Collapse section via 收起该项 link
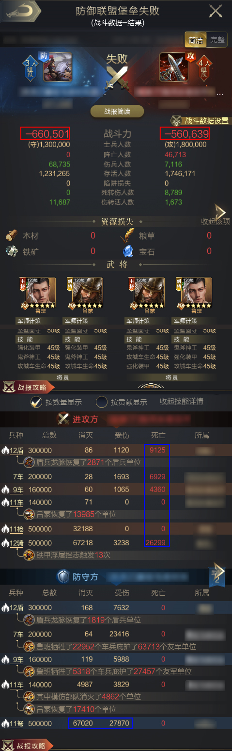 click(216, 221)
